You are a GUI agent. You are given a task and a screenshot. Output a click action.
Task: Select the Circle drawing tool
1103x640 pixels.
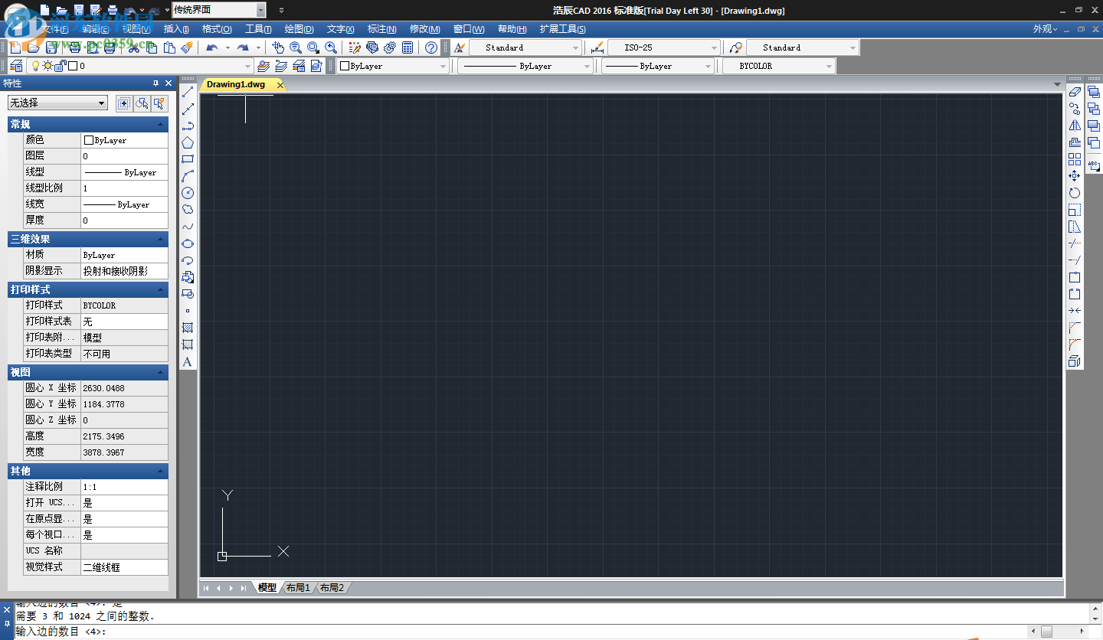point(188,193)
